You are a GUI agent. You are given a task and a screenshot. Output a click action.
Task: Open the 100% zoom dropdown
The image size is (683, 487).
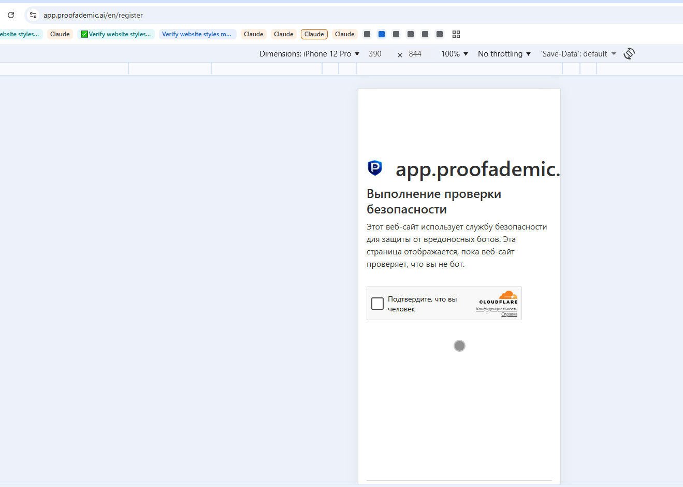click(455, 54)
